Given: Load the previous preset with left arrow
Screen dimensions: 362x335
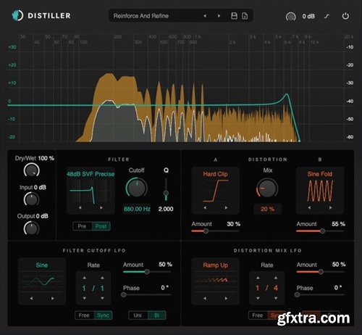Looking at the screenshot, I should click(x=205, y=16).
